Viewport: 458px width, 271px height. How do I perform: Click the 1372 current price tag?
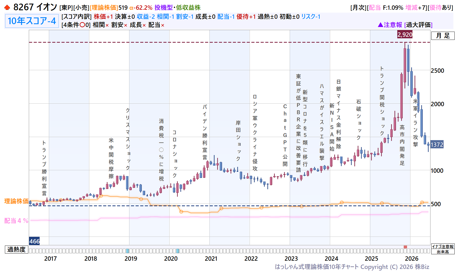coord(437,145)
